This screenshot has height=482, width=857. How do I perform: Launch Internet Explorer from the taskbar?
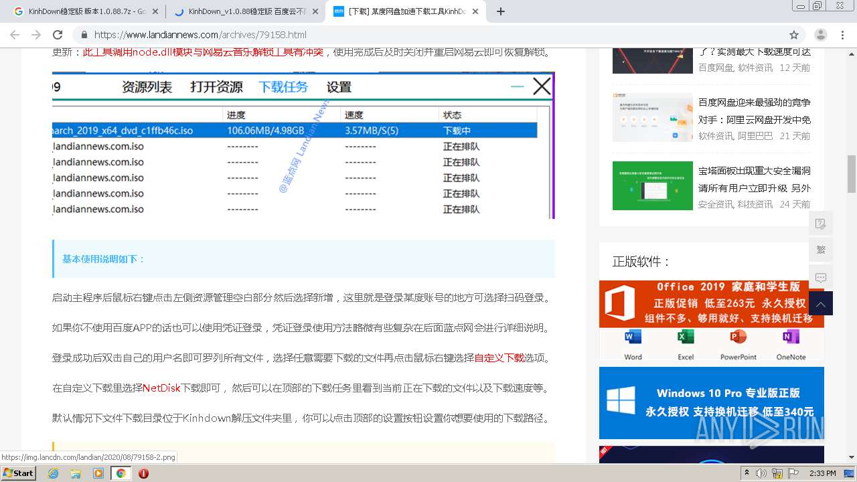coord(53,473)
